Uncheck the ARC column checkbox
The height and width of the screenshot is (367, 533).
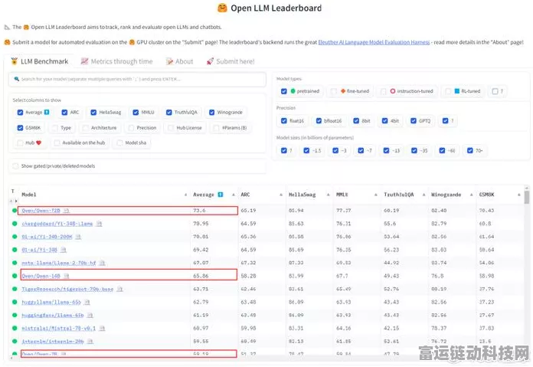pyautogui.click(x=64, y=112)
